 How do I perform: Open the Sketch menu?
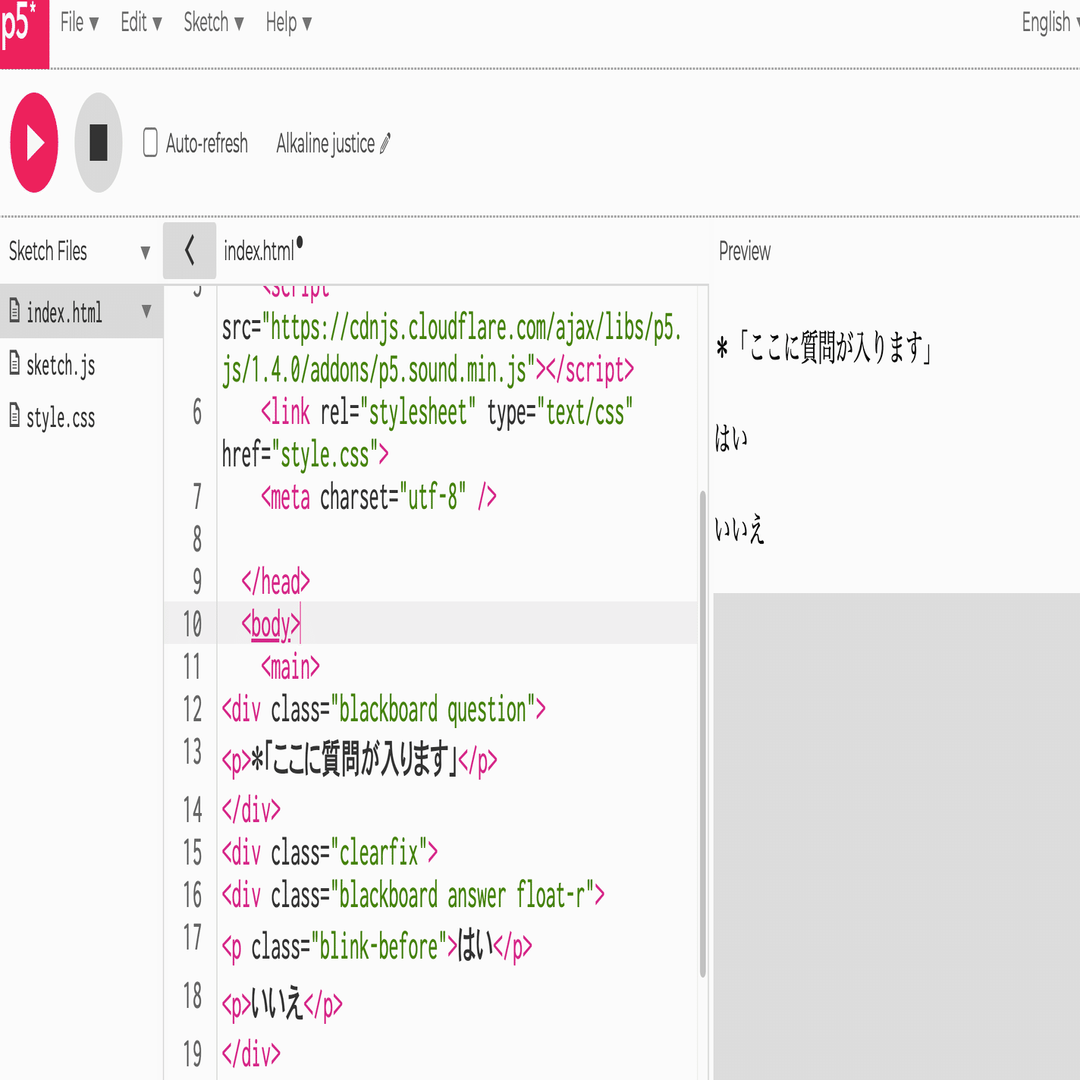point(213,23)
